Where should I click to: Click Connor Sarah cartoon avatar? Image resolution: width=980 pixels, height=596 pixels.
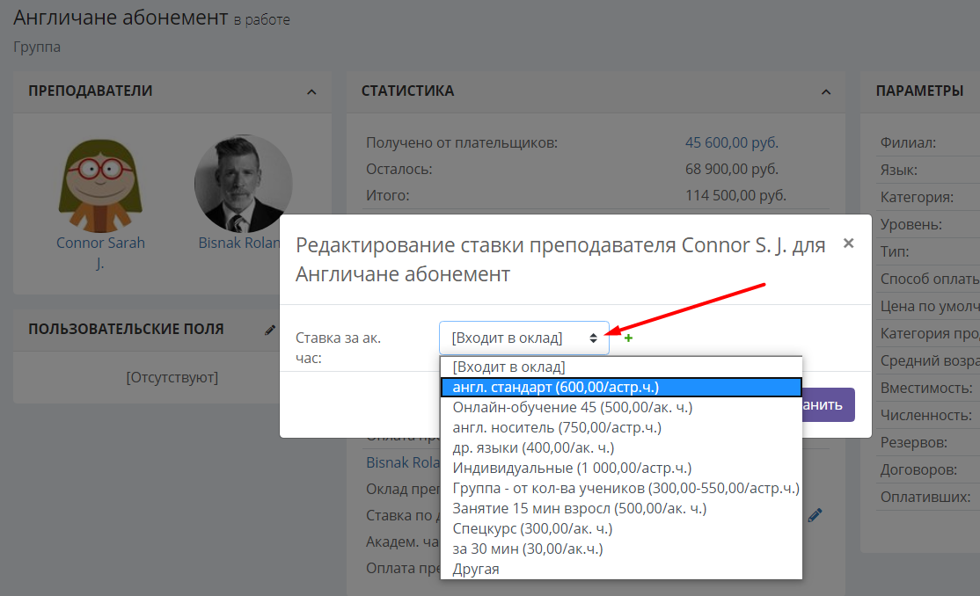point(100,185)
